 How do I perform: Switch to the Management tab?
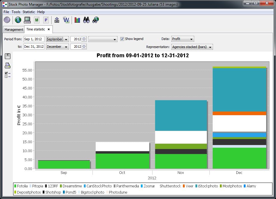point(14,30)
